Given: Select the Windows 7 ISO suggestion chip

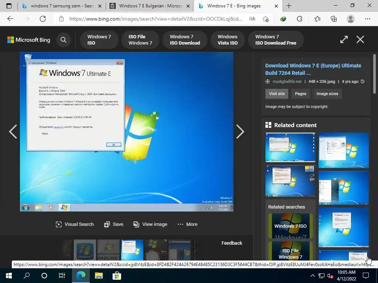Looking at the screenshot, I should pos(99,40).
